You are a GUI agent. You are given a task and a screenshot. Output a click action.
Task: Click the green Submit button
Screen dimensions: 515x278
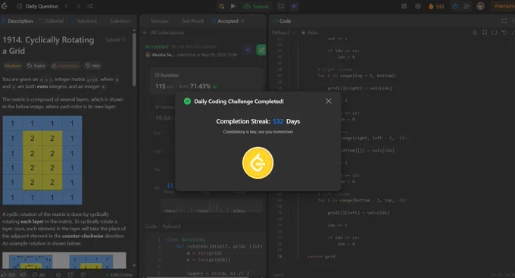pos(256,6)
